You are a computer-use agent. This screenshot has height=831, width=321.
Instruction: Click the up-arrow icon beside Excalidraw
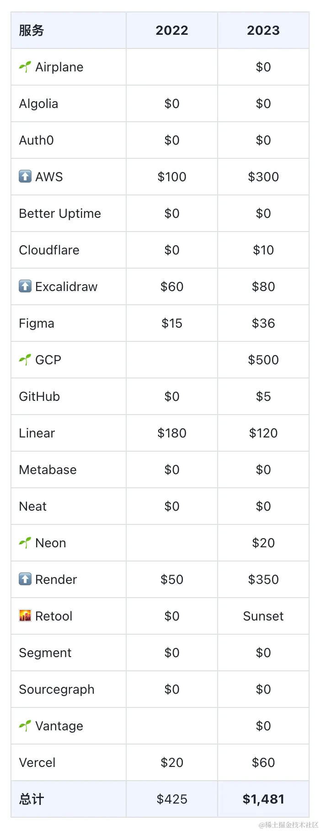(x=25, y=286)
